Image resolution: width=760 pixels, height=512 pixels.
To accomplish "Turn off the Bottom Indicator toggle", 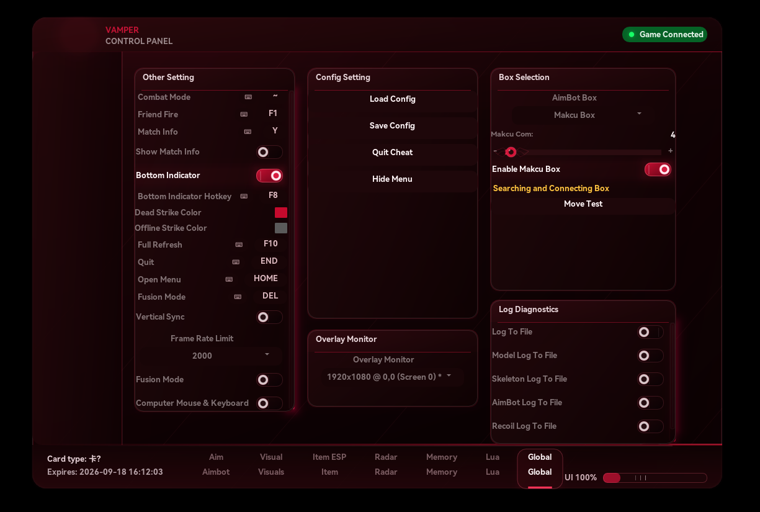I will point(269,176).
